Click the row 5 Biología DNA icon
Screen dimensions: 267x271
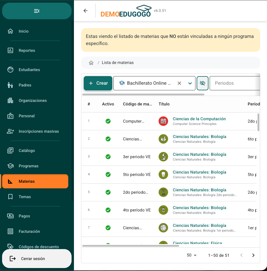pyautogui.click(x=163, y=192)
